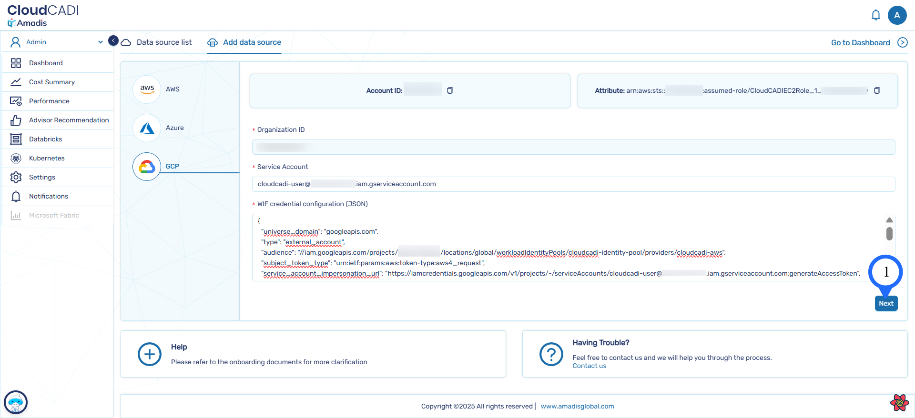Click the Go to Dashboard link
This screenshot has width=915, height=418.
[x=860, y=43]
